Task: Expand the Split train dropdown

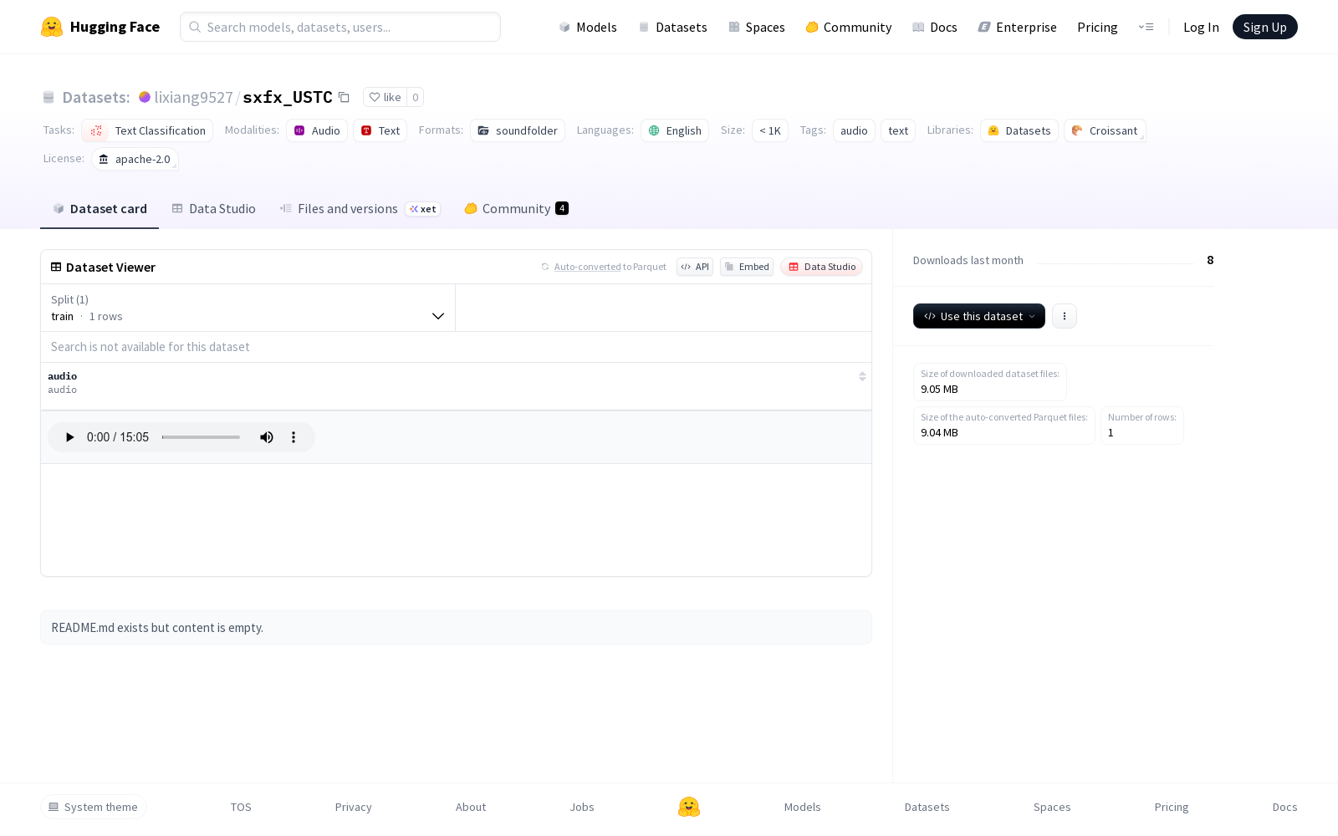Action: pyautogui.click(x=248, y=308)
